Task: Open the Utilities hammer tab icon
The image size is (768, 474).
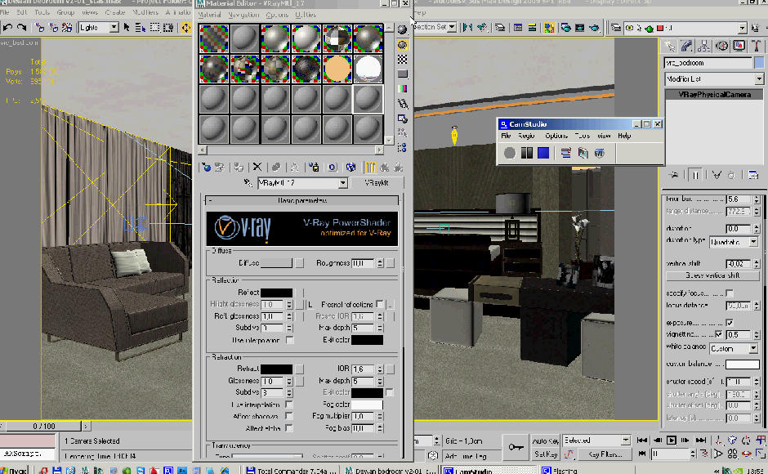Action: coord(757,46)
